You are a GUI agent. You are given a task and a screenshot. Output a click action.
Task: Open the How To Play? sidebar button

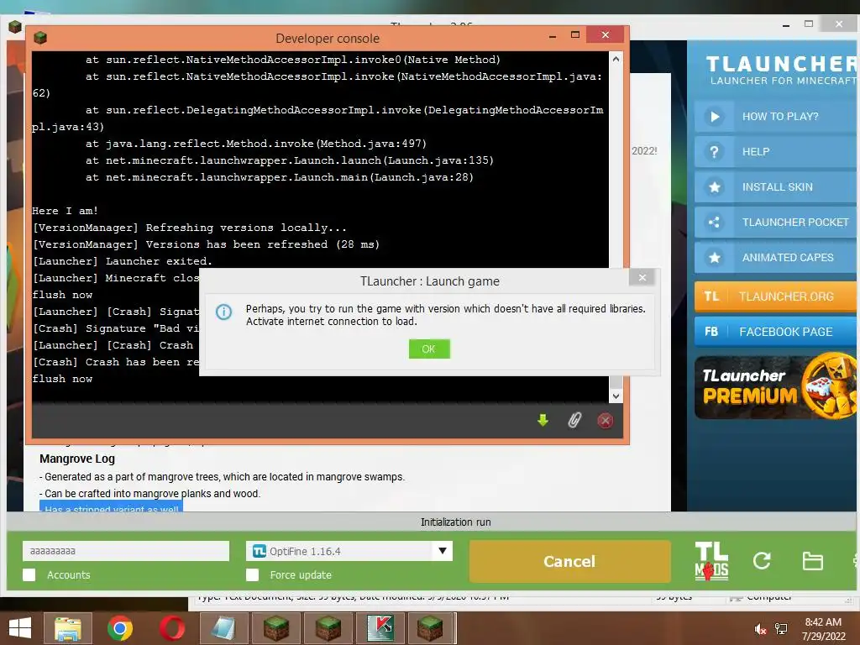(x=775, y=116)
